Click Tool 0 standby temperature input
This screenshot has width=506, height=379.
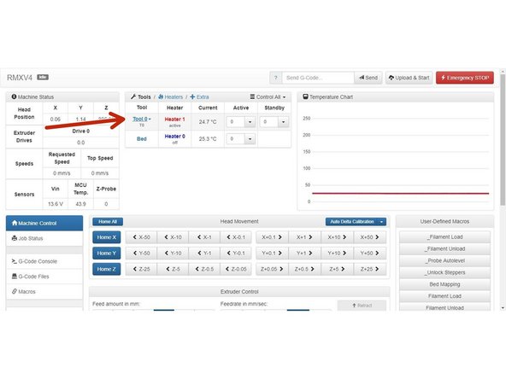point(268,122)
